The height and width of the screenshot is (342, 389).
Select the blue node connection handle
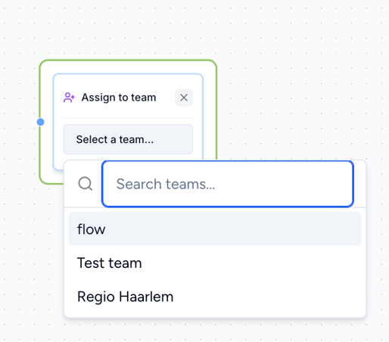[x=40, y=122]
